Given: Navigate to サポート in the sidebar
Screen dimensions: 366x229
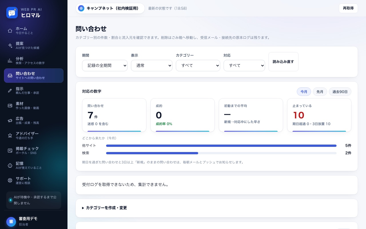Looking at the screenshot, I should click(x=34, y=180).
